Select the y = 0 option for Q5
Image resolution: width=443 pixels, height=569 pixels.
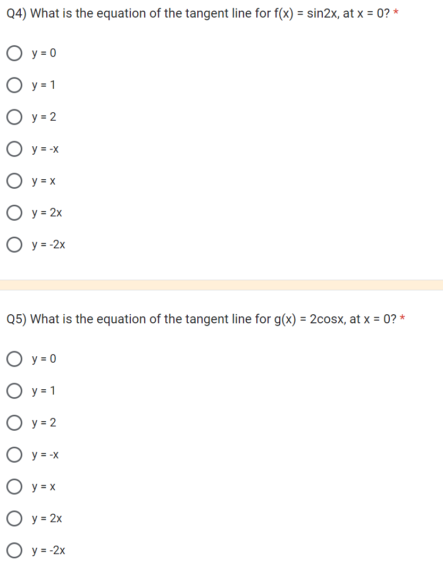point(14,359)
